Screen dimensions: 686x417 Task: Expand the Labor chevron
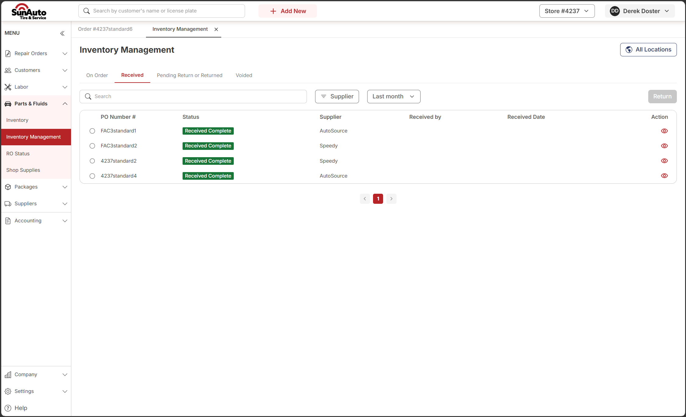(65, 87)
